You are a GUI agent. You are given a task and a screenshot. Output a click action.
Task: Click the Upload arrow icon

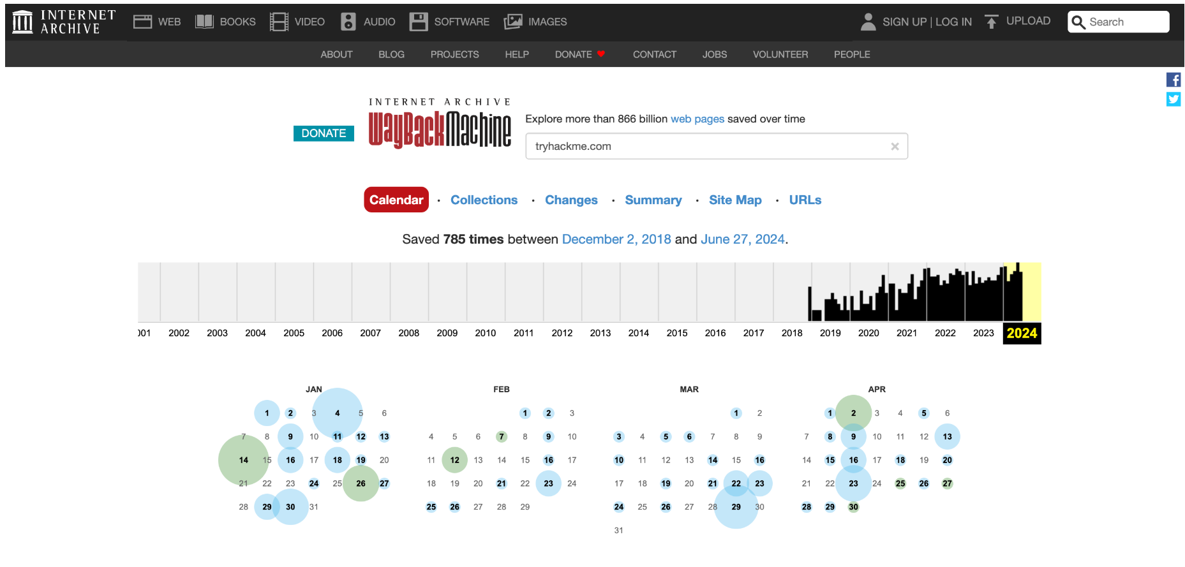991,22
